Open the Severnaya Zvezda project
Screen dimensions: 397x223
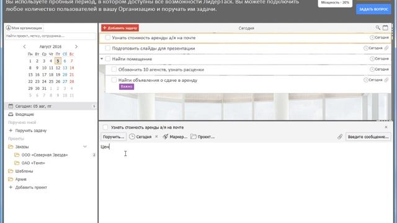[x=45, y=155]
